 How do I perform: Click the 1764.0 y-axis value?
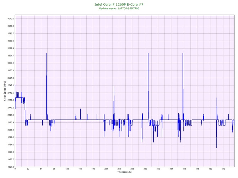11,145
